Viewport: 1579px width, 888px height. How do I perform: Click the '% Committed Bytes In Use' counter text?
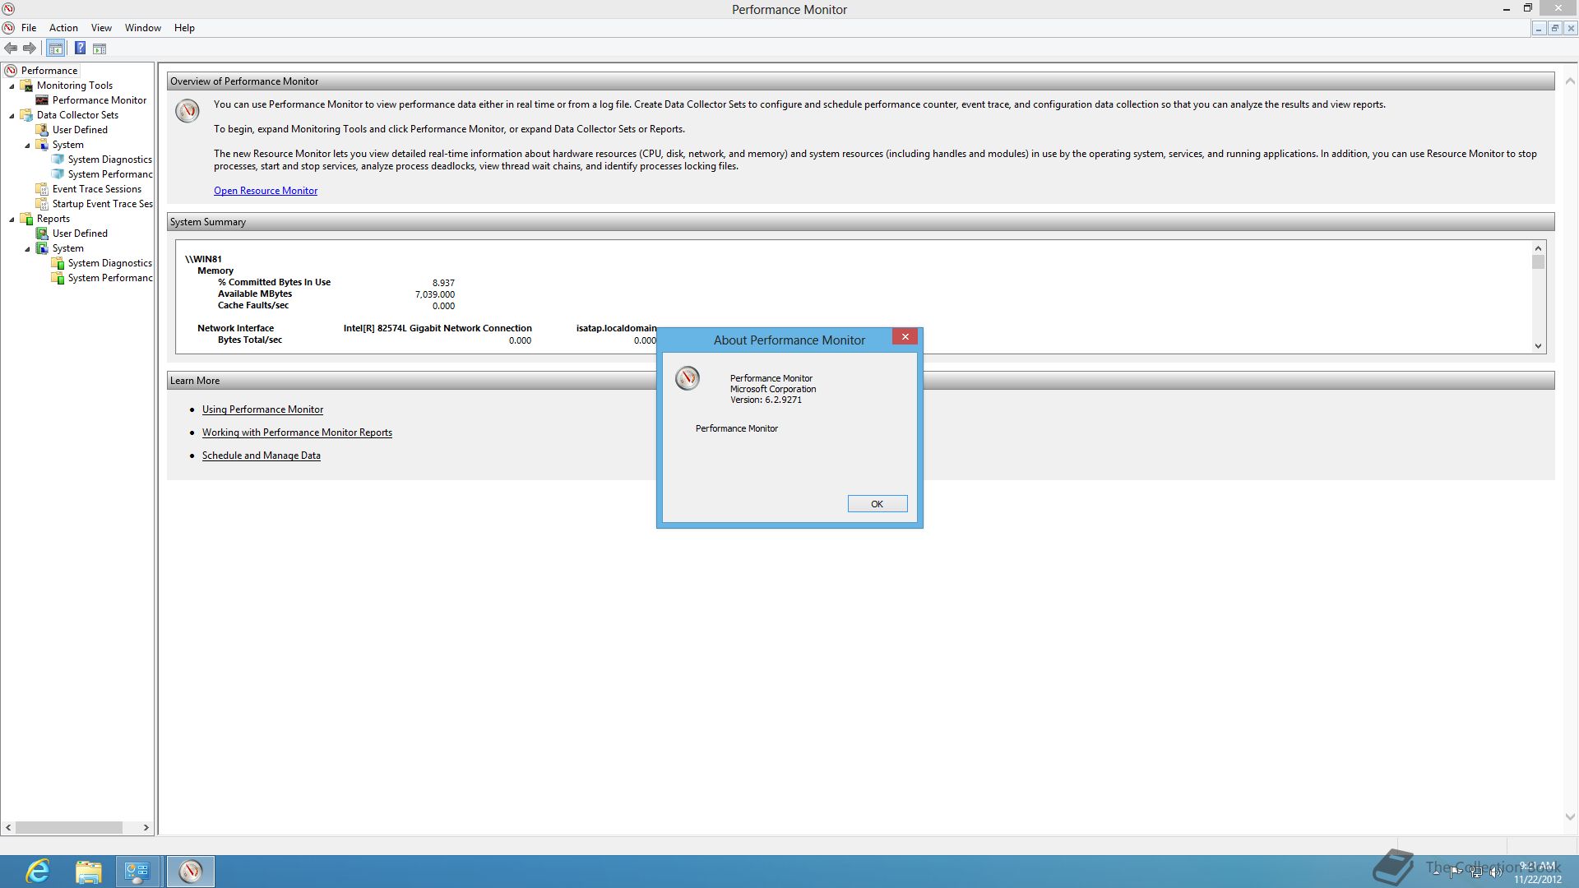coord(274,282)
